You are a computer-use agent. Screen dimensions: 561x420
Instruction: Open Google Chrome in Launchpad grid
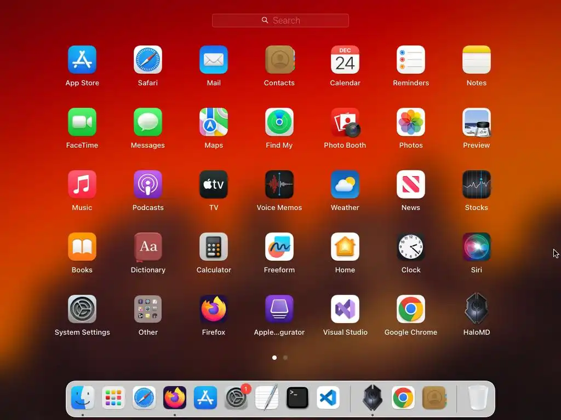[411, 309]
